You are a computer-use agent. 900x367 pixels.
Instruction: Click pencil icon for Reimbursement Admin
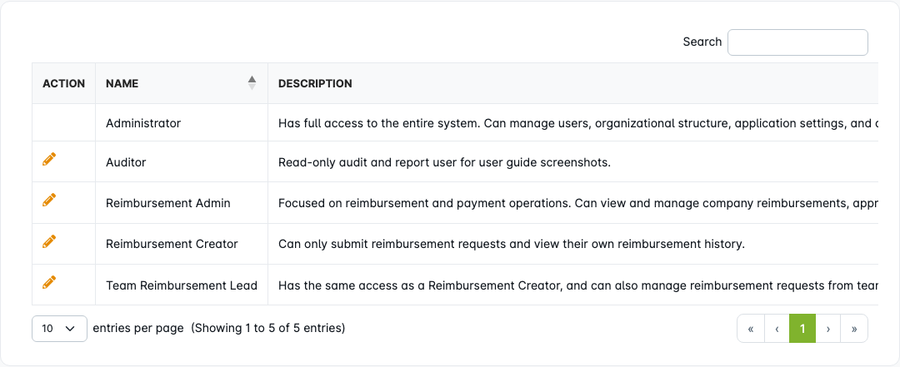pyautogui.click(x=49, y=200)
